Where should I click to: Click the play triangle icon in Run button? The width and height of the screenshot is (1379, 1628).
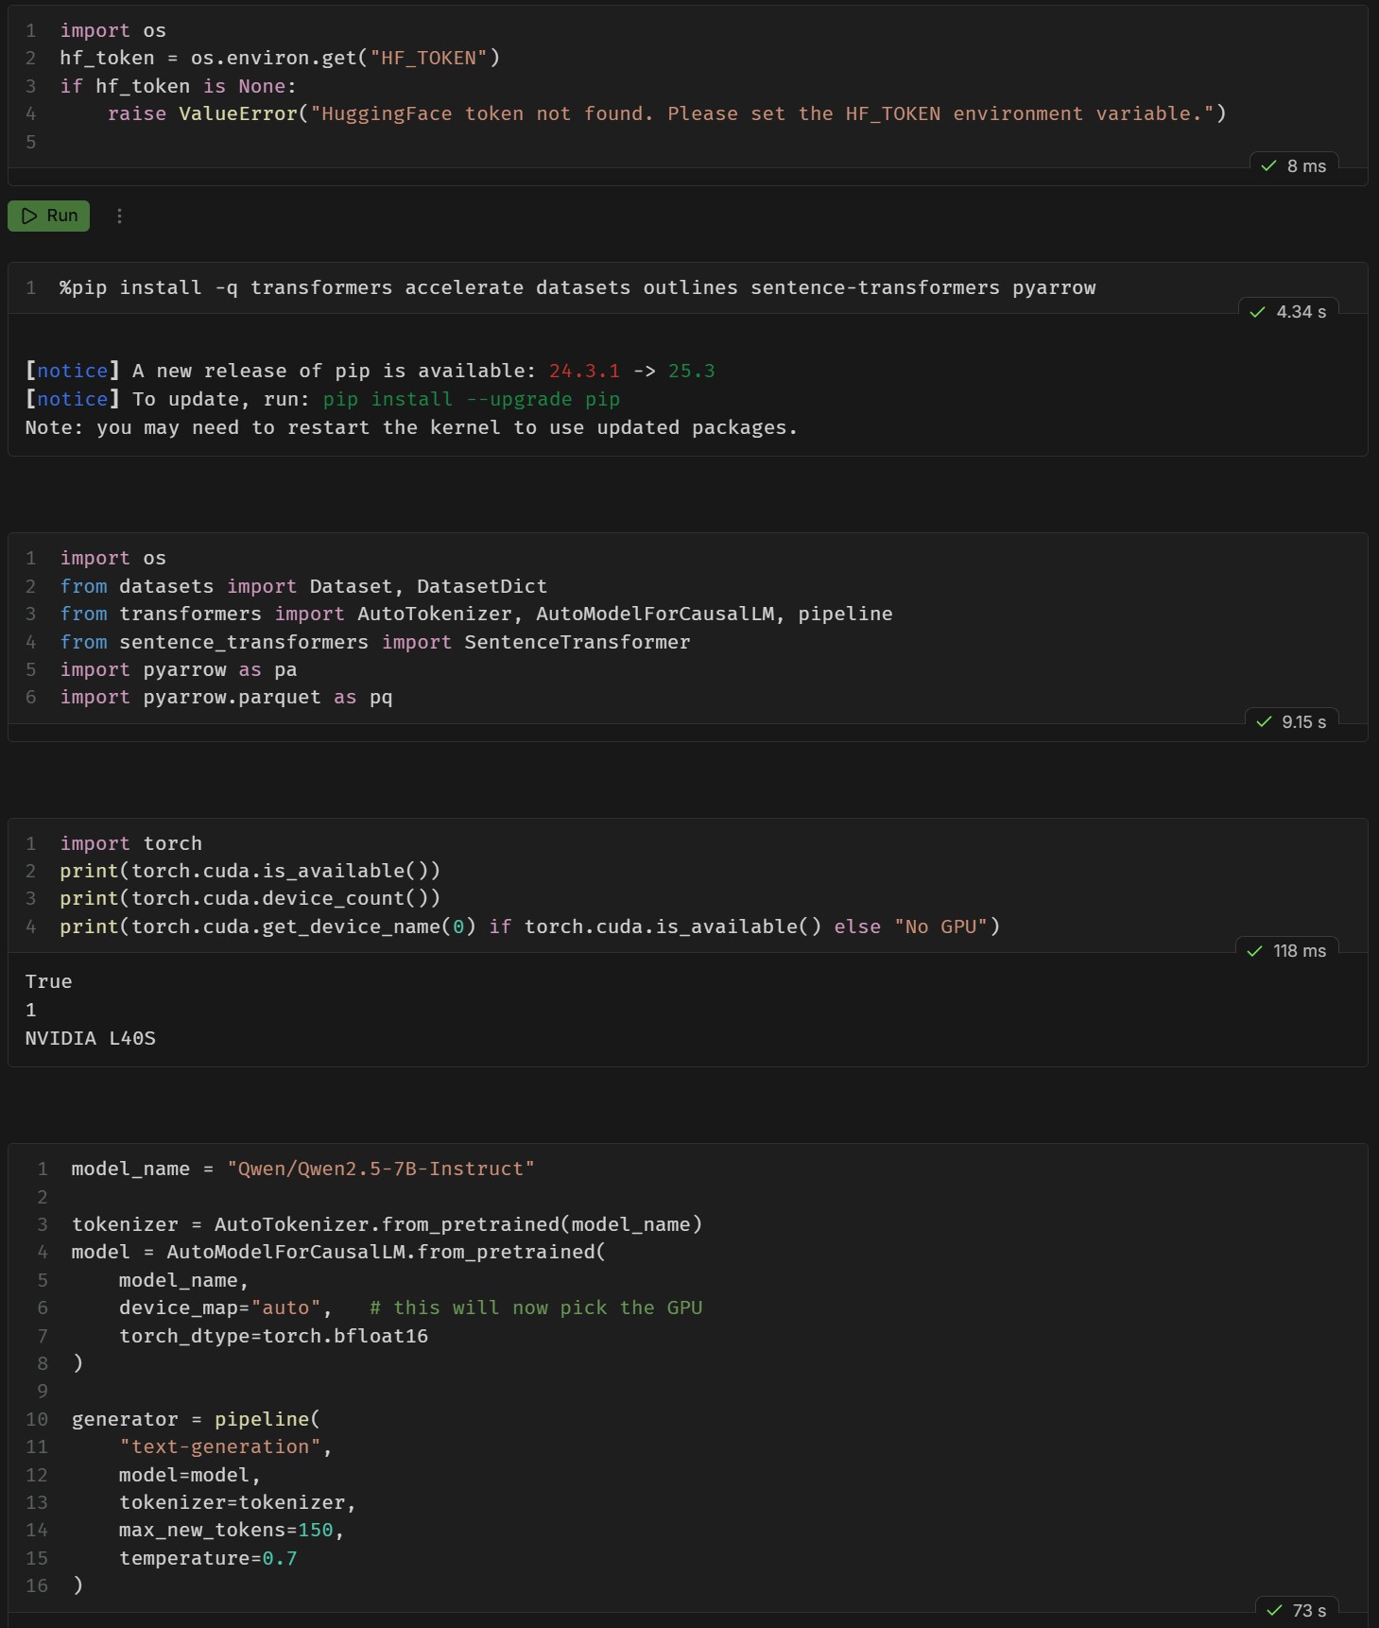[x=29, y=216]
